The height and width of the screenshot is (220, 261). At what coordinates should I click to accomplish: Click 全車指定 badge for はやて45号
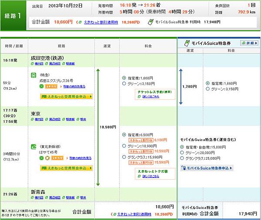pos(57,158)
